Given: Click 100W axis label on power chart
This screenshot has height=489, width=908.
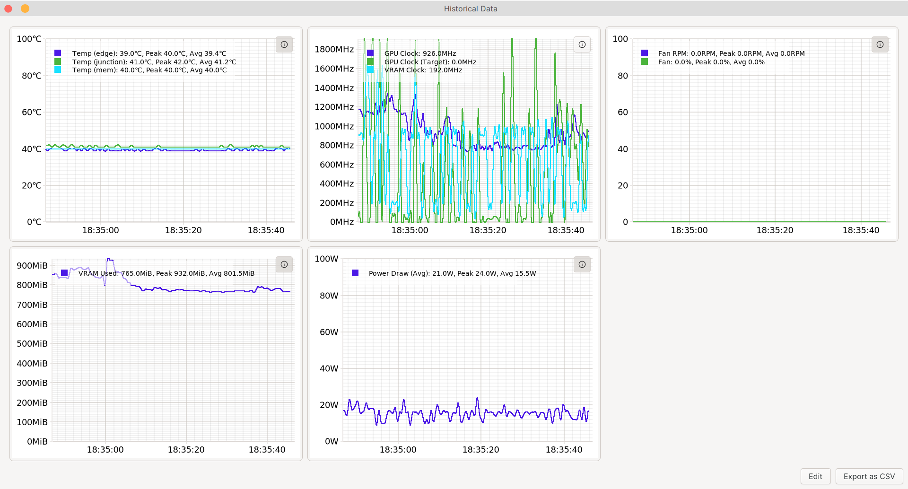Looking at the screenshot, I should pos(327,259).
